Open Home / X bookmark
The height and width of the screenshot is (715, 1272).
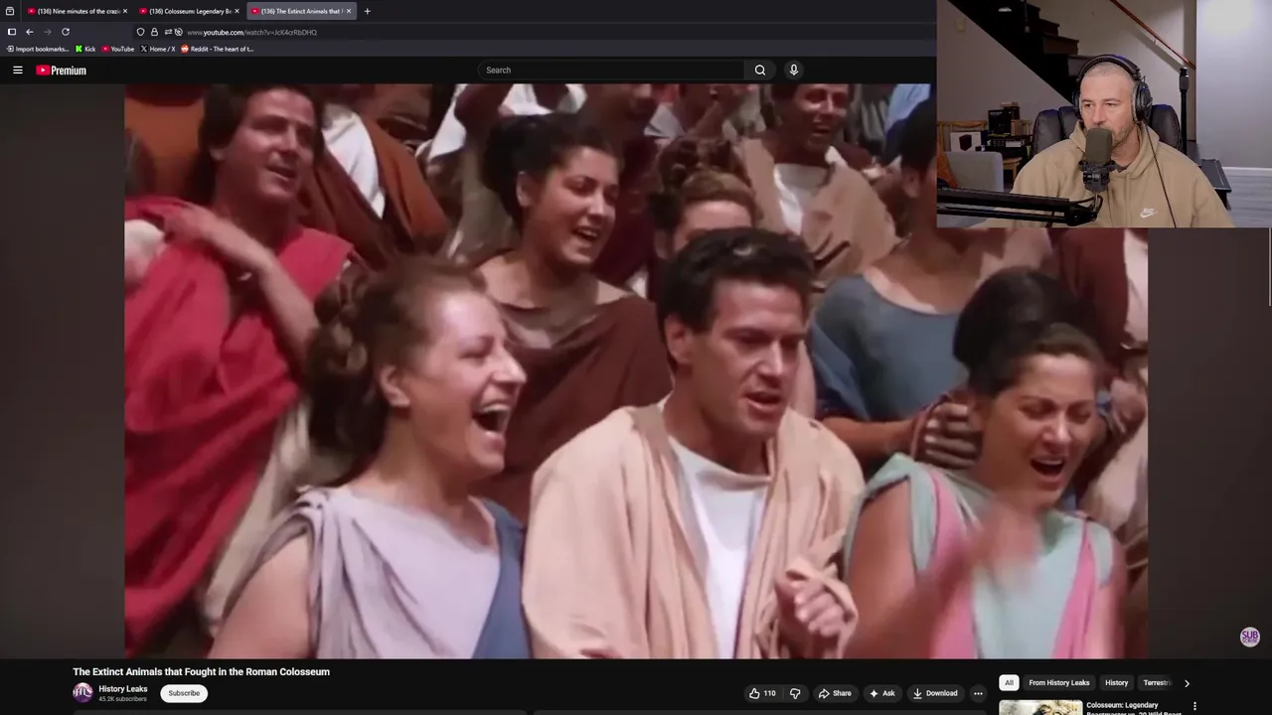(x=158, y=49)
